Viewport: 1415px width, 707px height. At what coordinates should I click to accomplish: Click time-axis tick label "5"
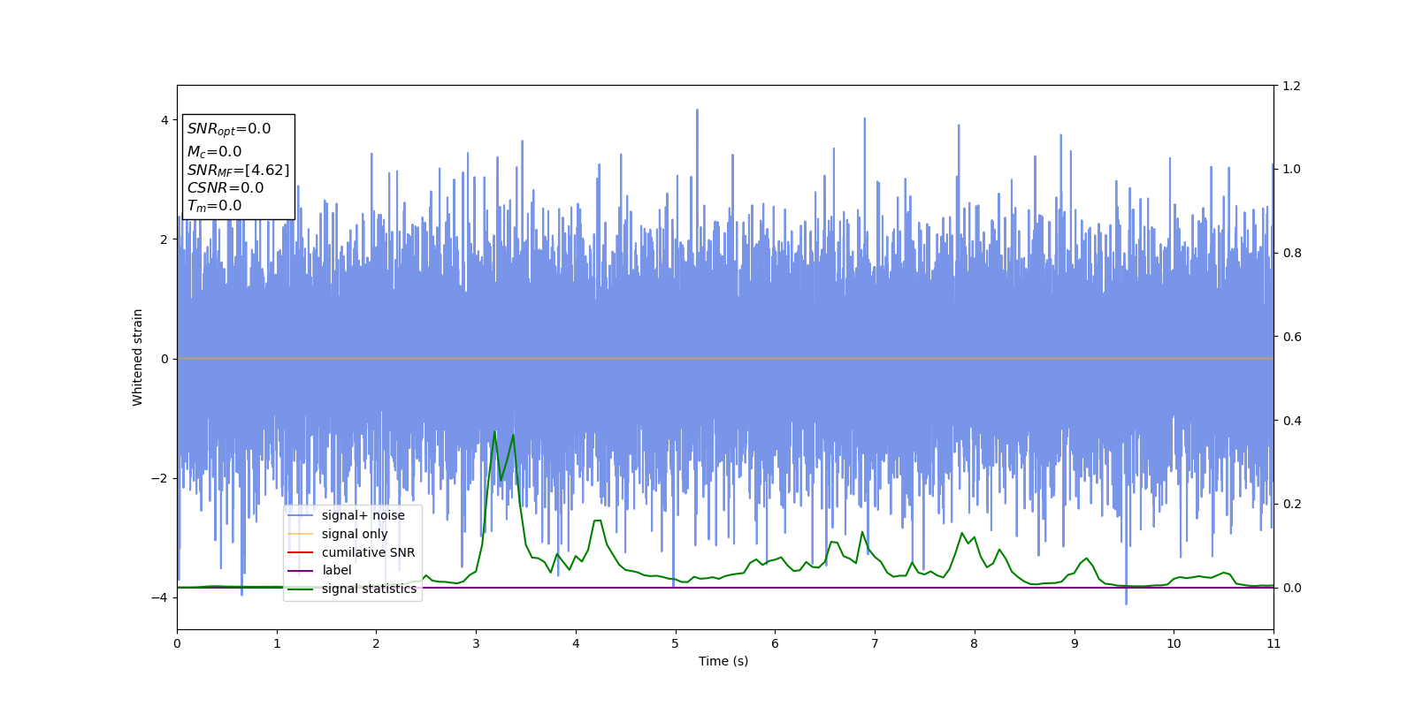pyautogui.click(x=676, y=643)
